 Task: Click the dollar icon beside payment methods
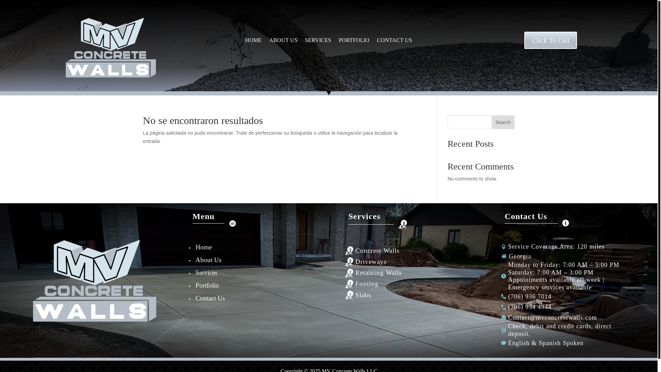(504, 331)
